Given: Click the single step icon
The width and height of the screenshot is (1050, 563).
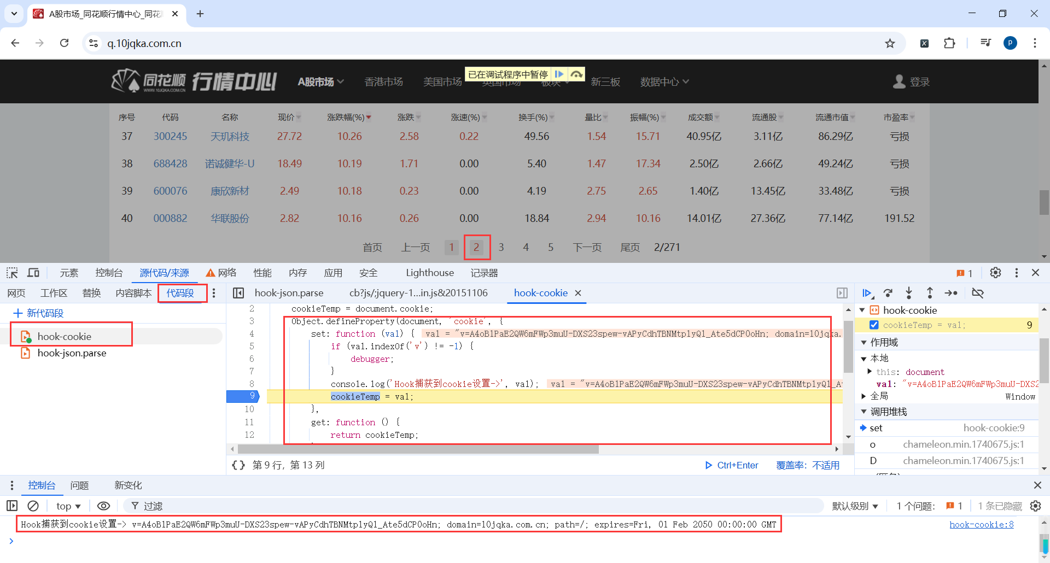Looking at the screenshot, I should tap(951, 294).
